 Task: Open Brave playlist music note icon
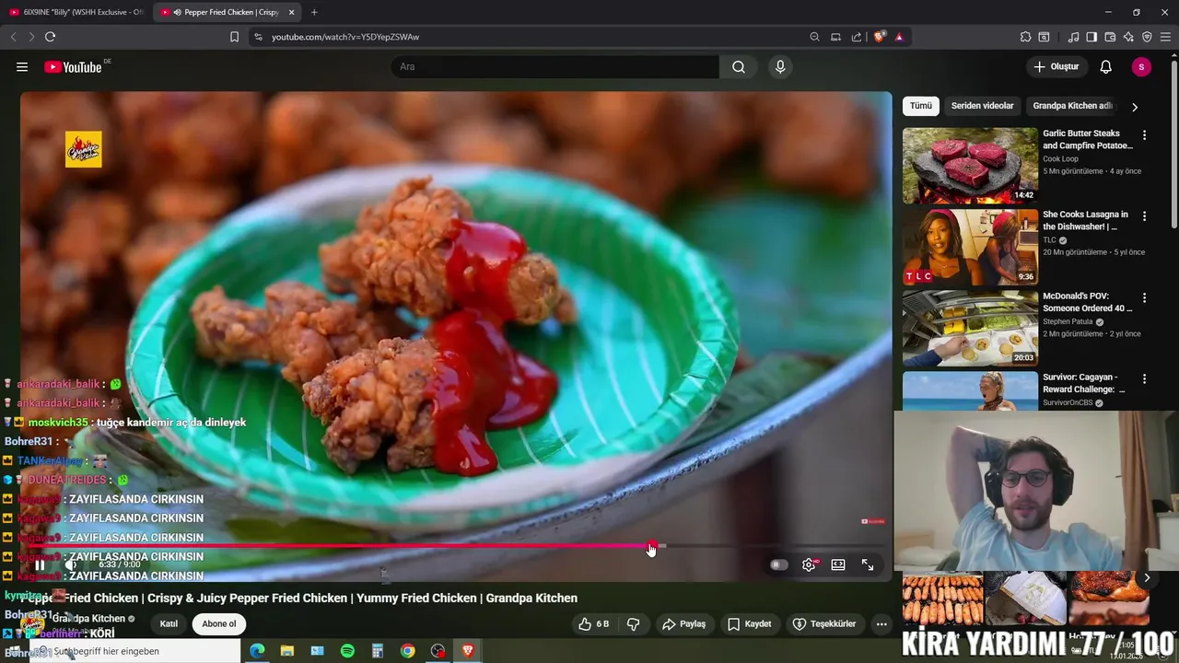coord(1073,37)
